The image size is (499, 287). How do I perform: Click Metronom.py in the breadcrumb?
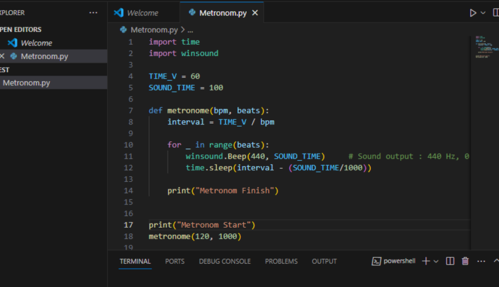click(x=154, y=29)
